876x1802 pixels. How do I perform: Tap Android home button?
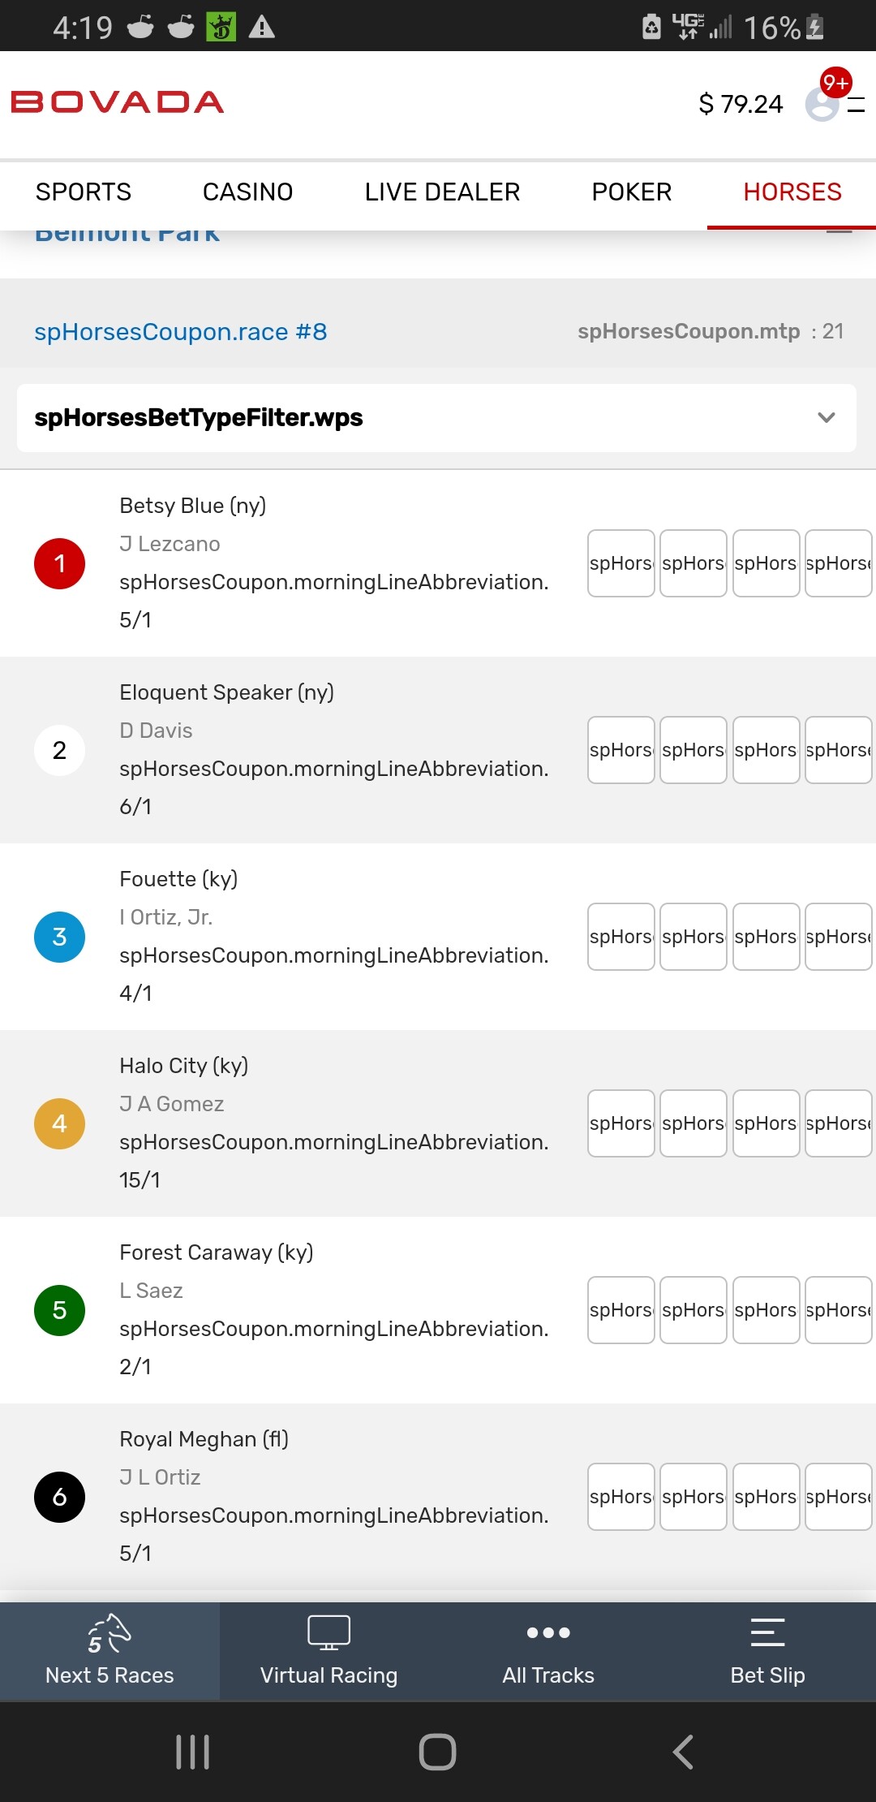click(x=437, y=1752)
